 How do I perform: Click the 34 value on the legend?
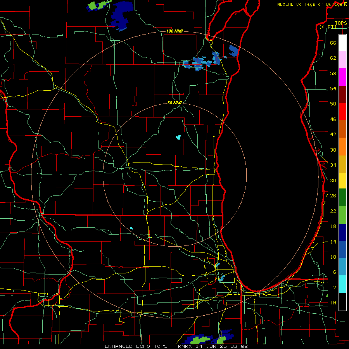coord(333,165)
